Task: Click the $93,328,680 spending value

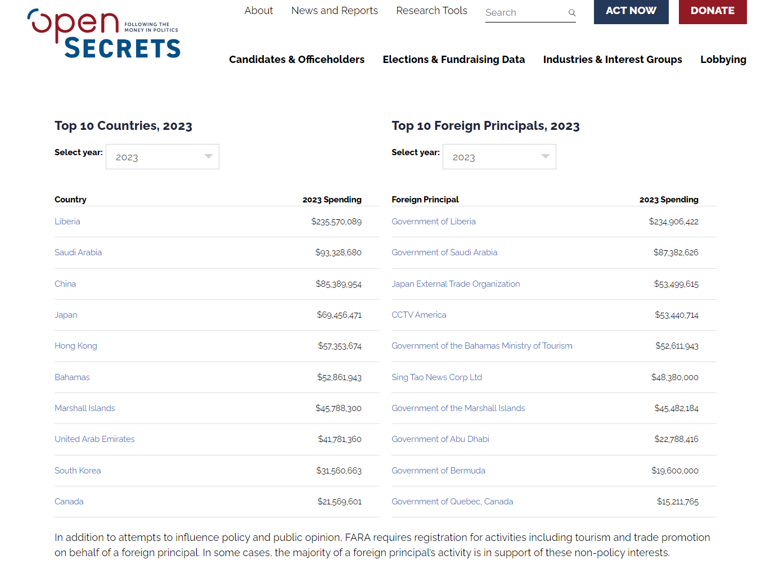Action: click(338, 252)
